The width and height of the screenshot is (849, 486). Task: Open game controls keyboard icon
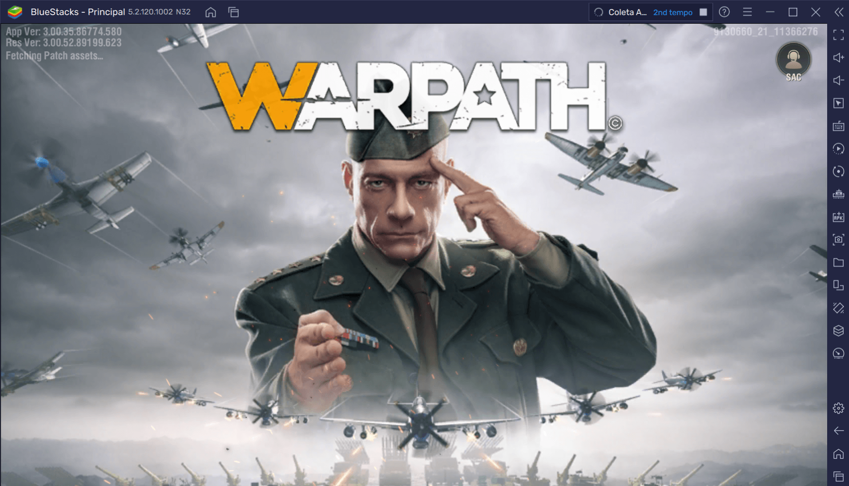coord(839,126)
